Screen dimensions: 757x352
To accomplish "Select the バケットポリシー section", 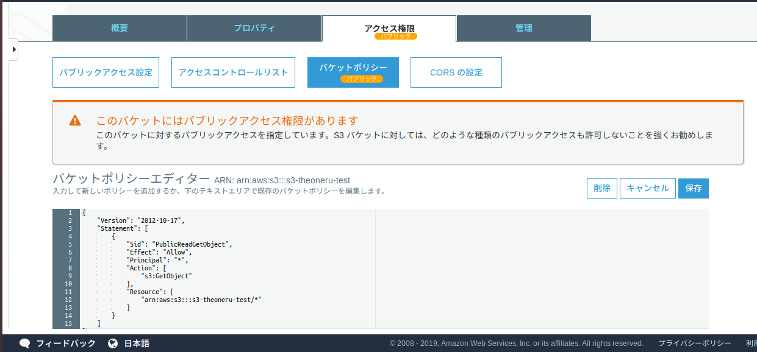I will pyautogui.click(x=353, y=68).
